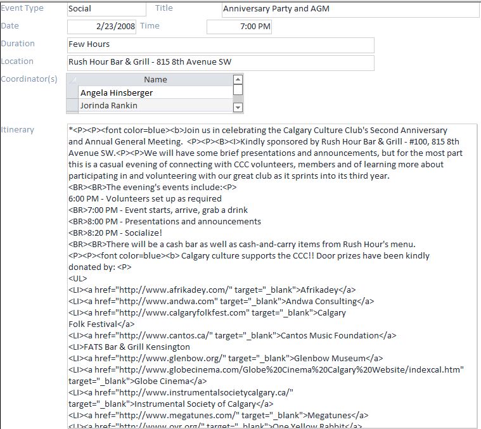Click the Itinerary text box
Image resolution: width=481 pixels, height=429 pixels.
(x=272, y=276)
